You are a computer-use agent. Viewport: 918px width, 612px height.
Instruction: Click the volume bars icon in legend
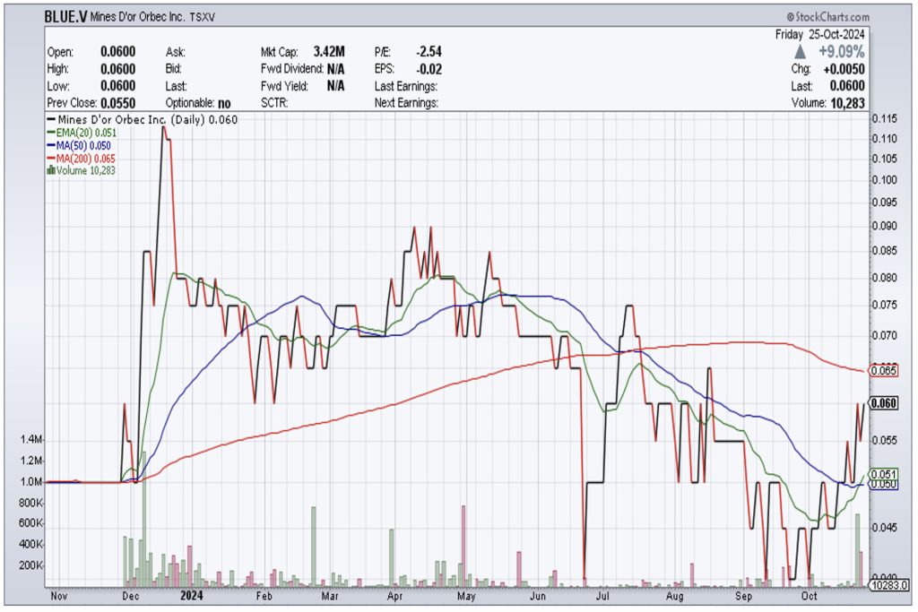point(50,169)
